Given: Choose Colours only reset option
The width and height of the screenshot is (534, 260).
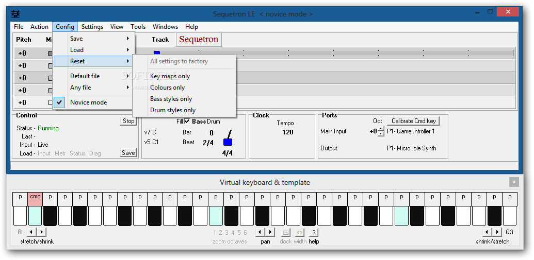Looking at the screenshot, I should 184,88.
